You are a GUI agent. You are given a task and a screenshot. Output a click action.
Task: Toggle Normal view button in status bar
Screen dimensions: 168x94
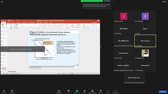point(72,74)
